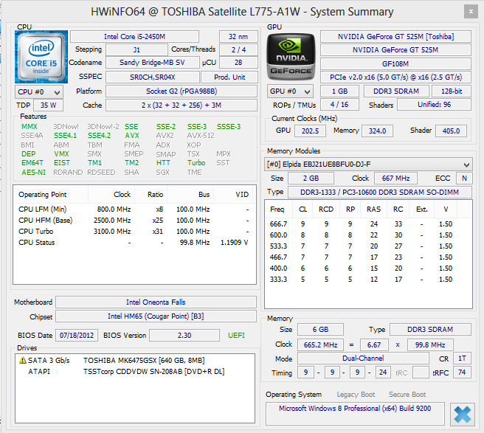This screenshot has width=484, height=433.
Task: Click the Dual-Channel mode field
Action: tap(363, 358)
